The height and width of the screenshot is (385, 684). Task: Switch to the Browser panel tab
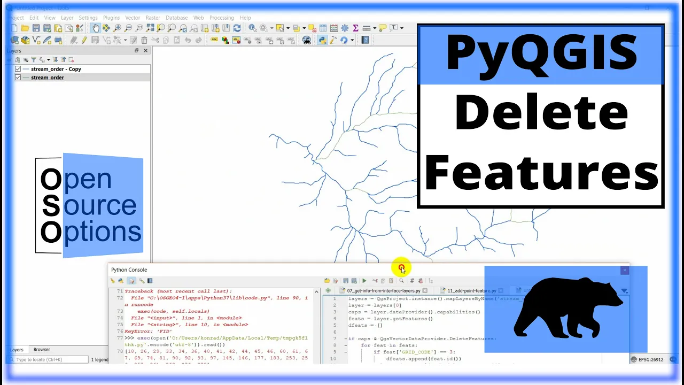42,349
